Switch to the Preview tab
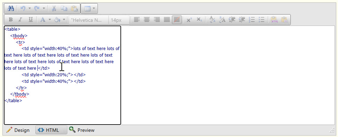 point(82,130)
